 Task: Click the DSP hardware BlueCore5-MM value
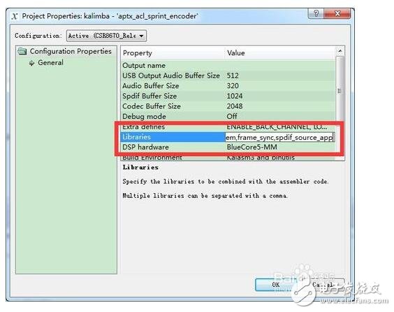pos(251,147)
